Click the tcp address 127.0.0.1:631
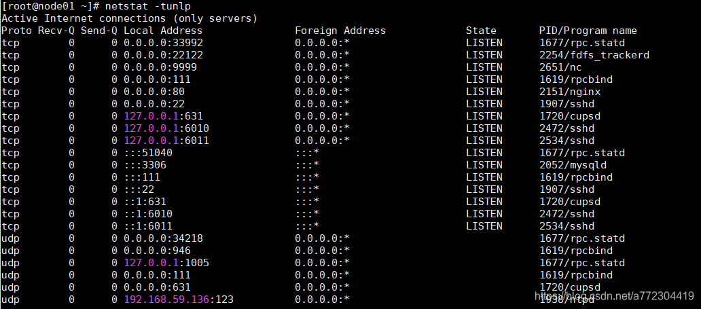This screenshot has width=701, height=309. click(163, 116)
